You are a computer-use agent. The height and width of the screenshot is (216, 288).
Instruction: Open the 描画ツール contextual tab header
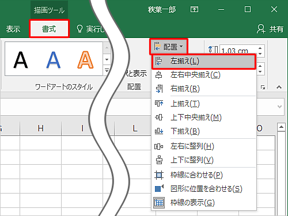pos(49,10)
